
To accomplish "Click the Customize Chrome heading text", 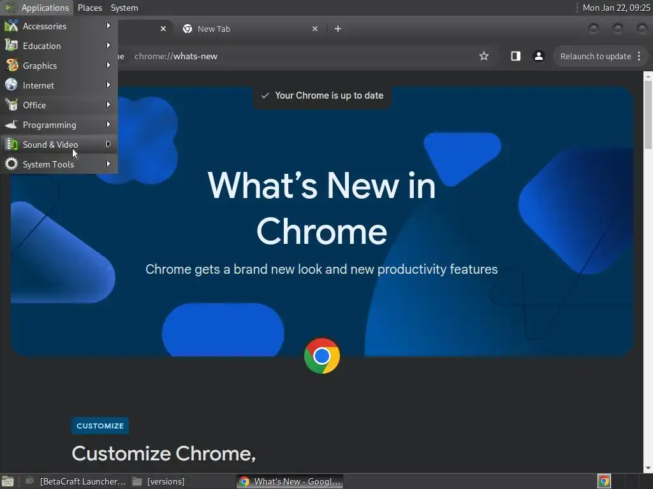I will pos(164,453).
